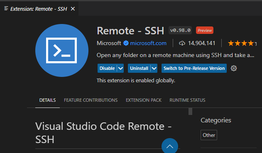Click the Remote - SSH extension title
The height and width of the screenshot is (153, 262).
tap(130, 31)
